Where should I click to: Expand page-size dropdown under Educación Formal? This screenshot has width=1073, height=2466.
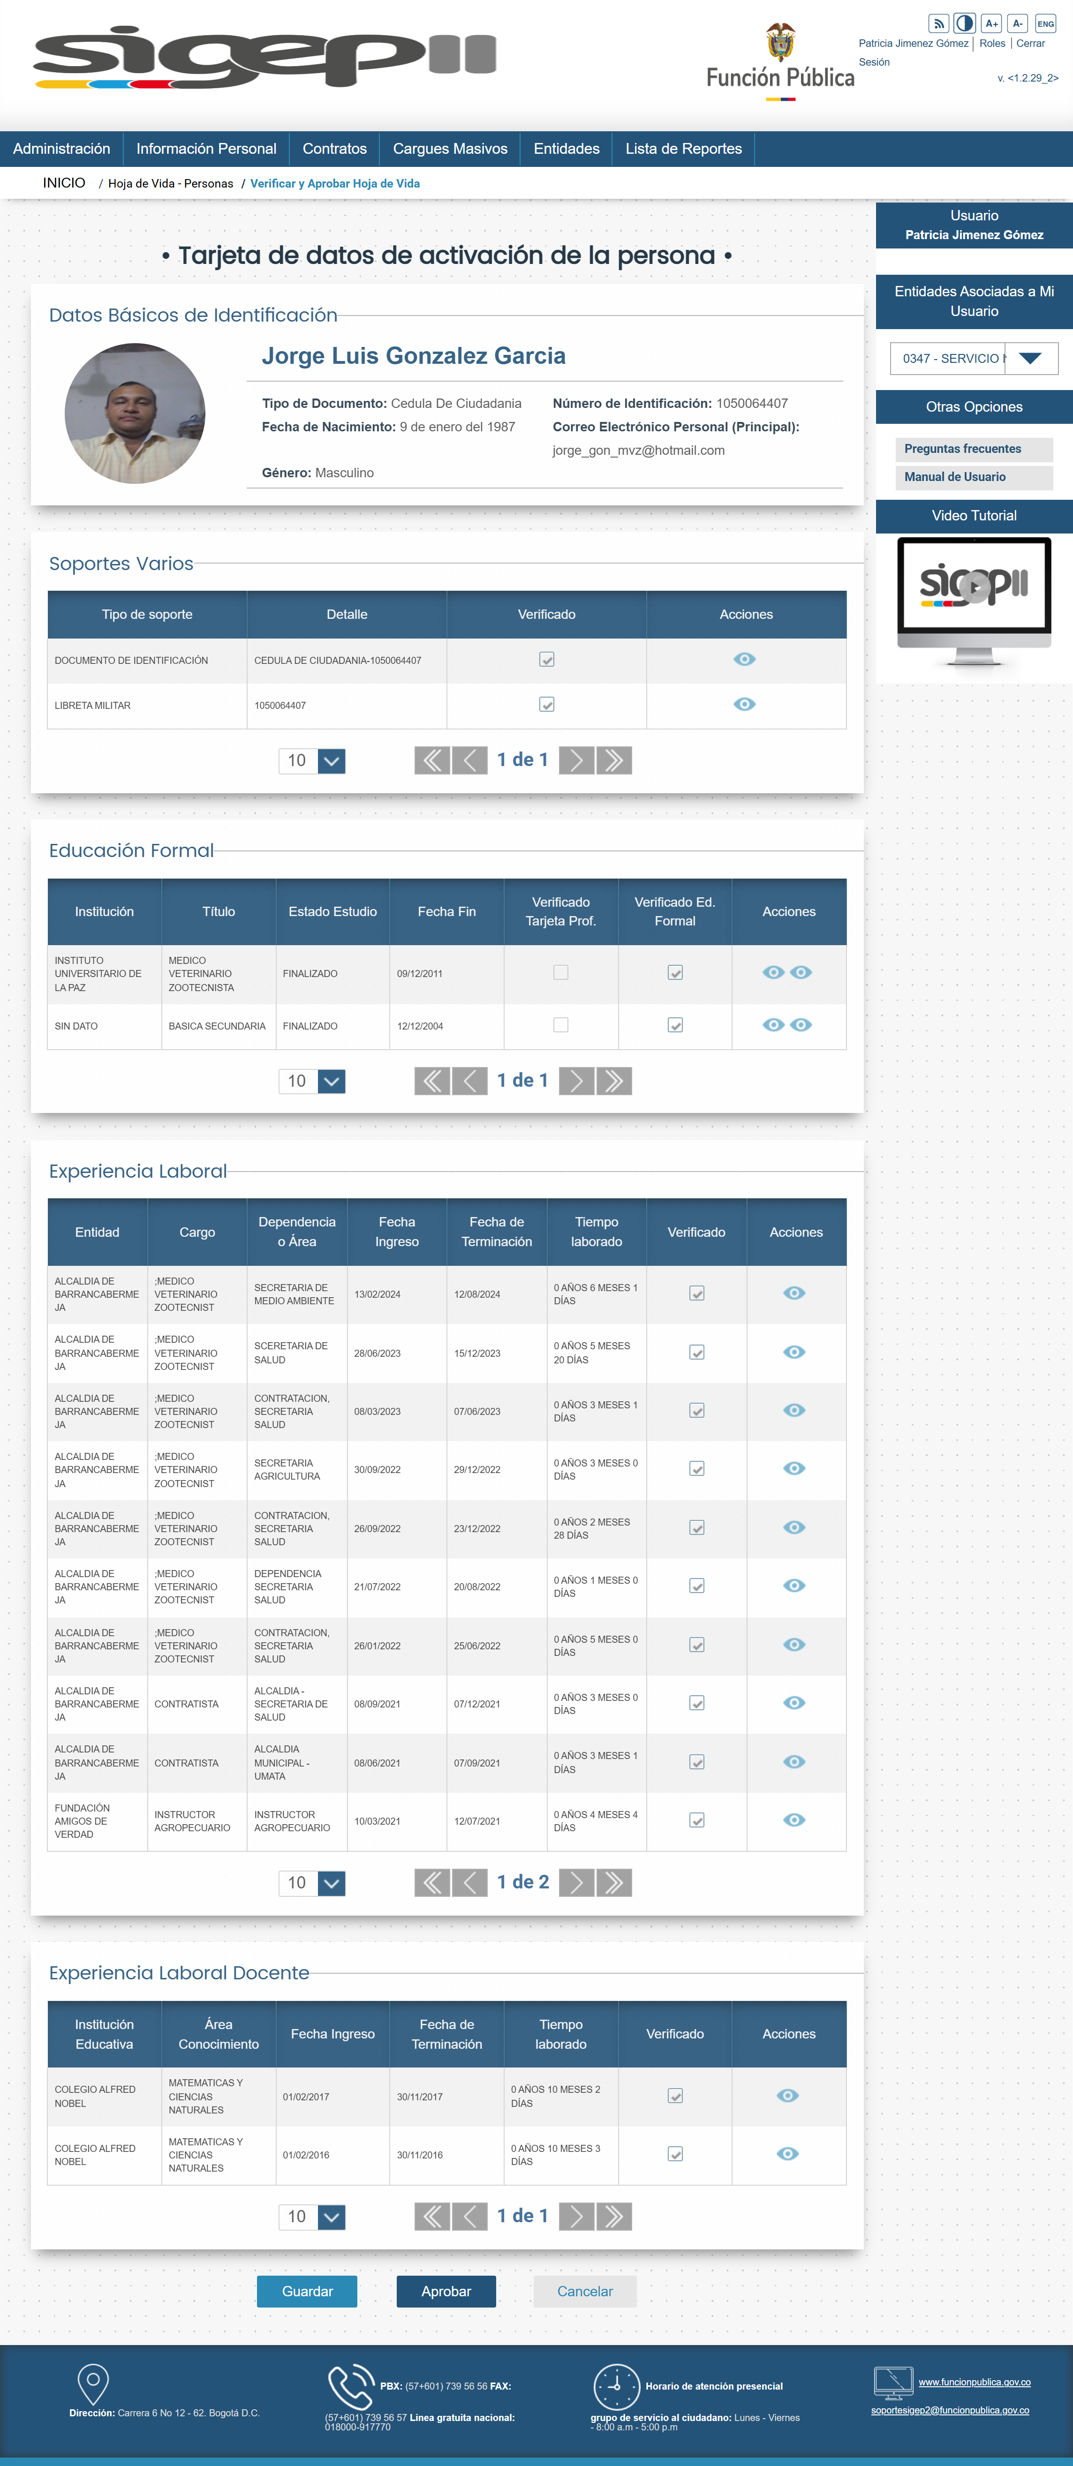(x=331, y=1082)
